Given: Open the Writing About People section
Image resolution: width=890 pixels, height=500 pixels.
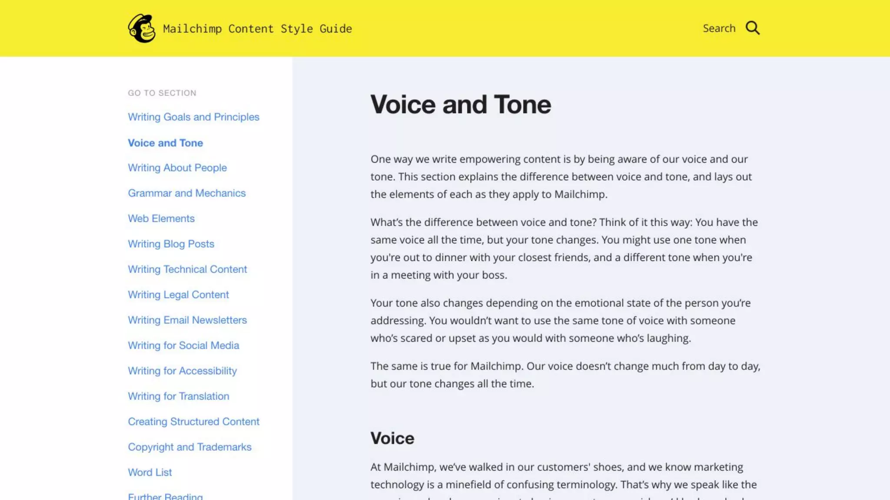Looking at the screenshot, I should pyautogui.click(x=177, y=168).
